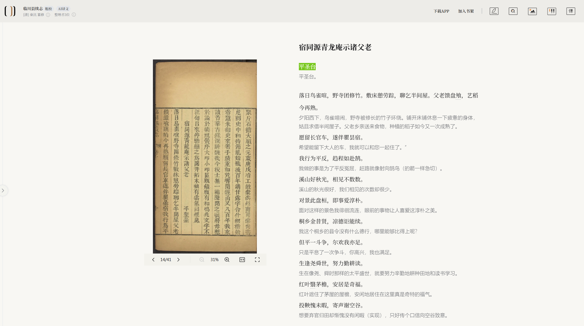Expand the left sidebar chevron
Viewport: 584px width, 326px height.
3,191
